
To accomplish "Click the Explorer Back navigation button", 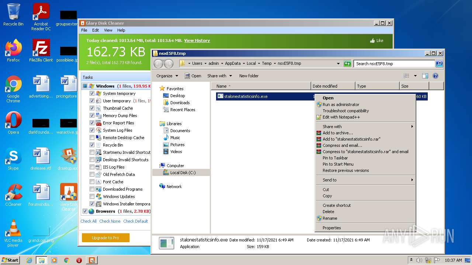I will pyautogui.click(x=158, y=64).
